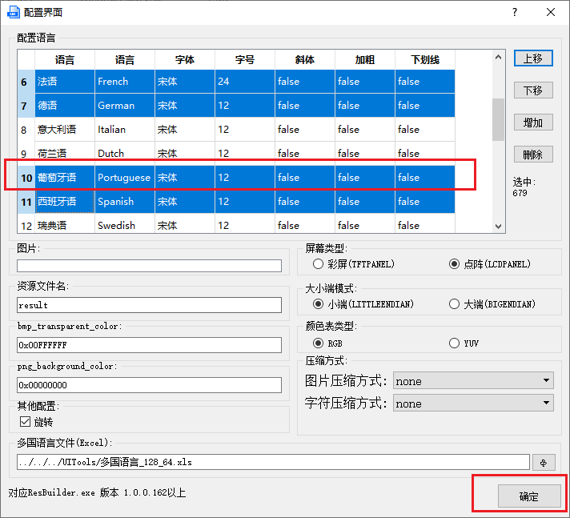Click the help question mark icon

click(515, 12)
